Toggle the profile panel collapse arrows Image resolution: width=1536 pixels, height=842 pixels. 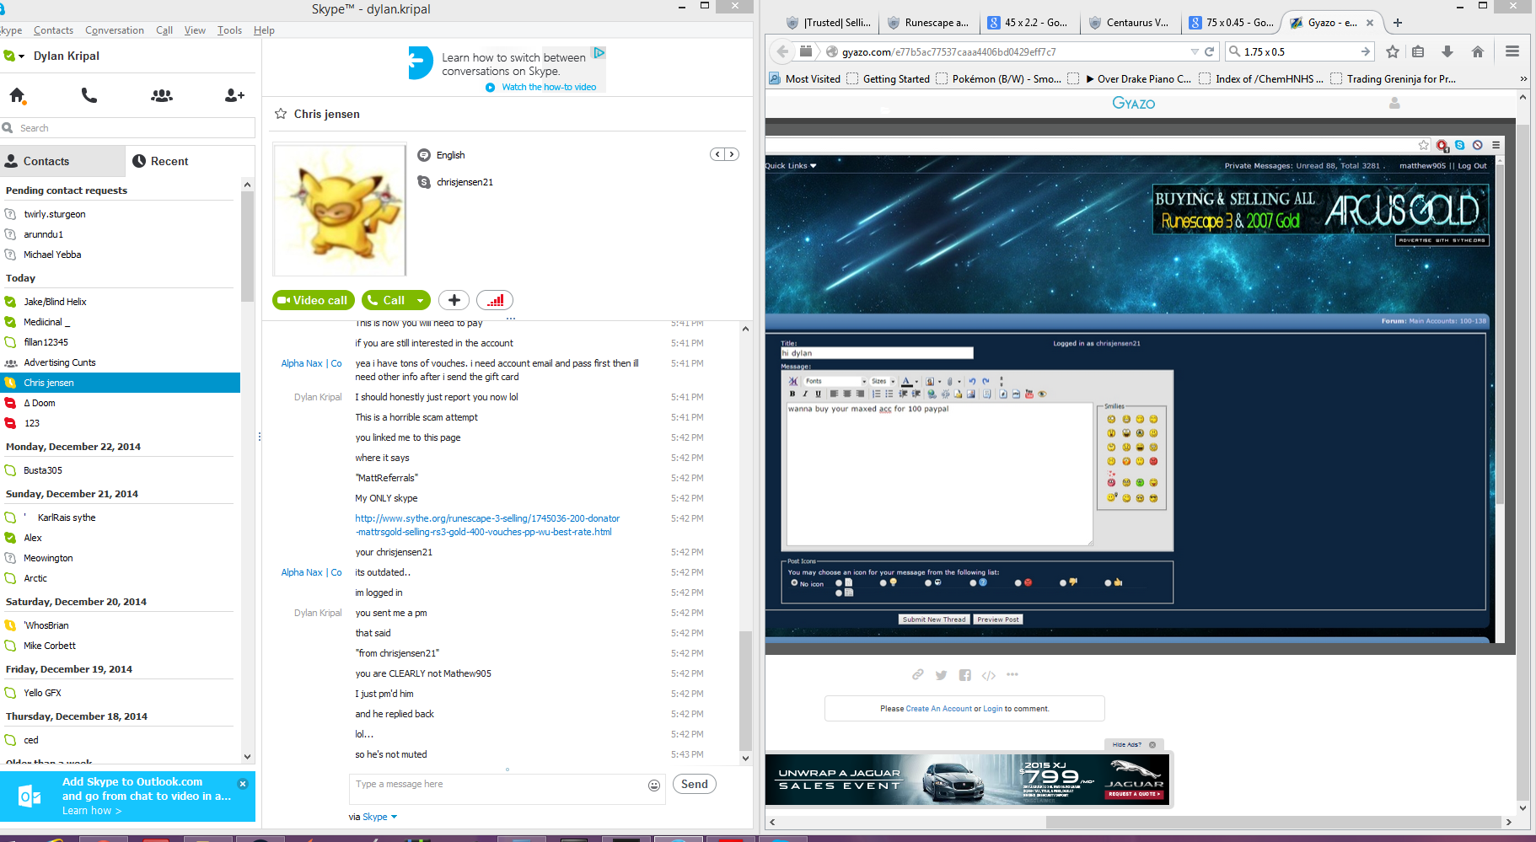click(724, 154)
